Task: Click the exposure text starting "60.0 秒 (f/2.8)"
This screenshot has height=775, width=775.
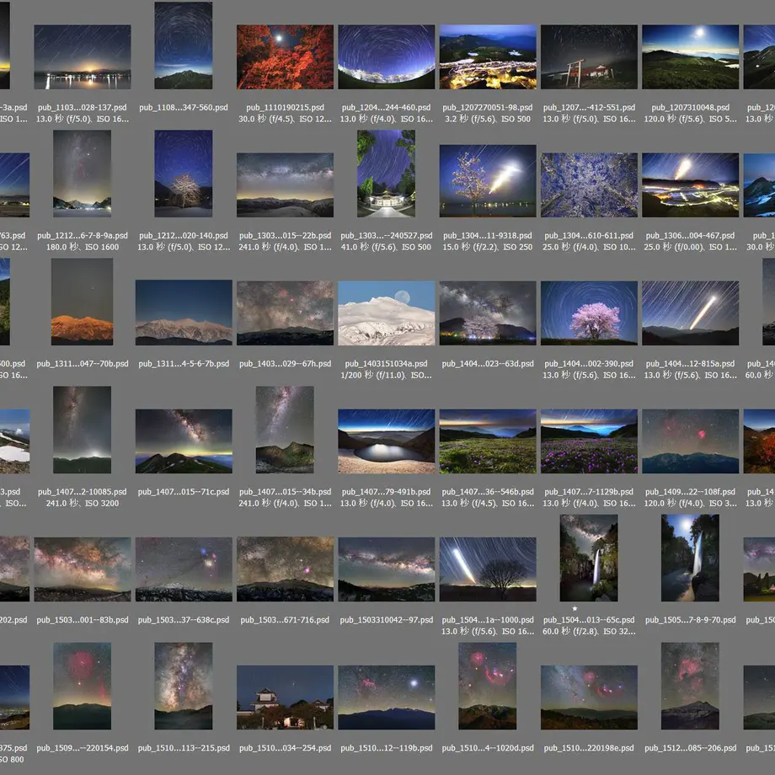Action: point(589,631)
